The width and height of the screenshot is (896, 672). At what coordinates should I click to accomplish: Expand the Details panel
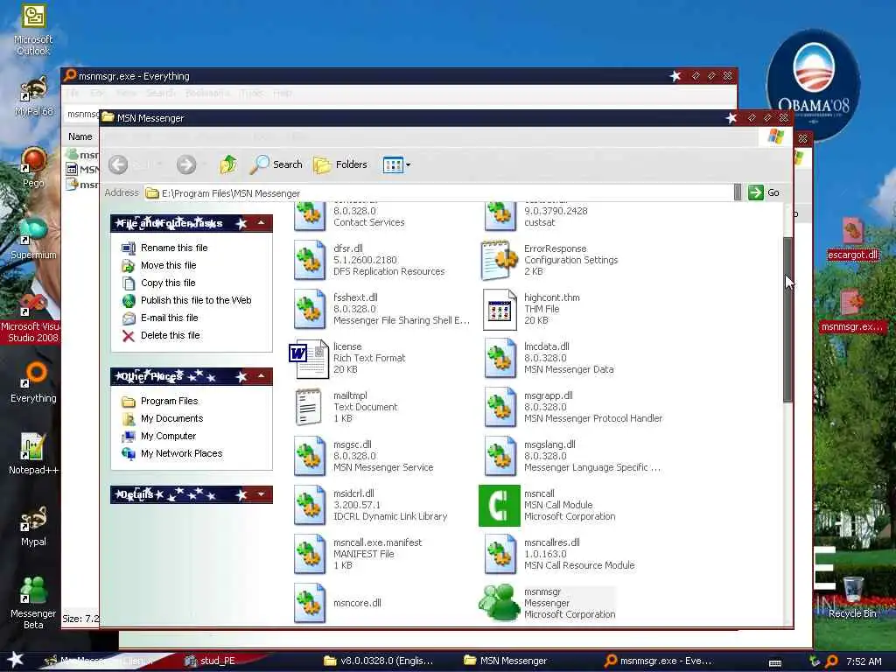pyautogui.click(x=261, y=494)
